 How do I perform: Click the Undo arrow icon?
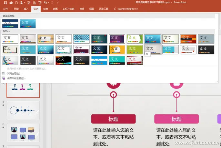pyautogui.click(x=45, y=3)
